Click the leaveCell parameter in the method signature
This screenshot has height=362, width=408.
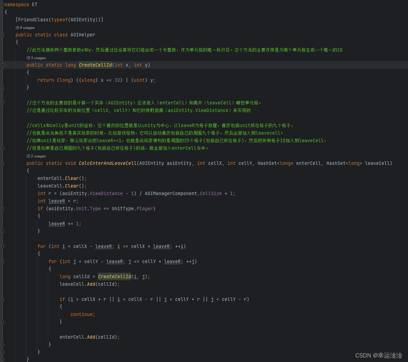[377, 163]
